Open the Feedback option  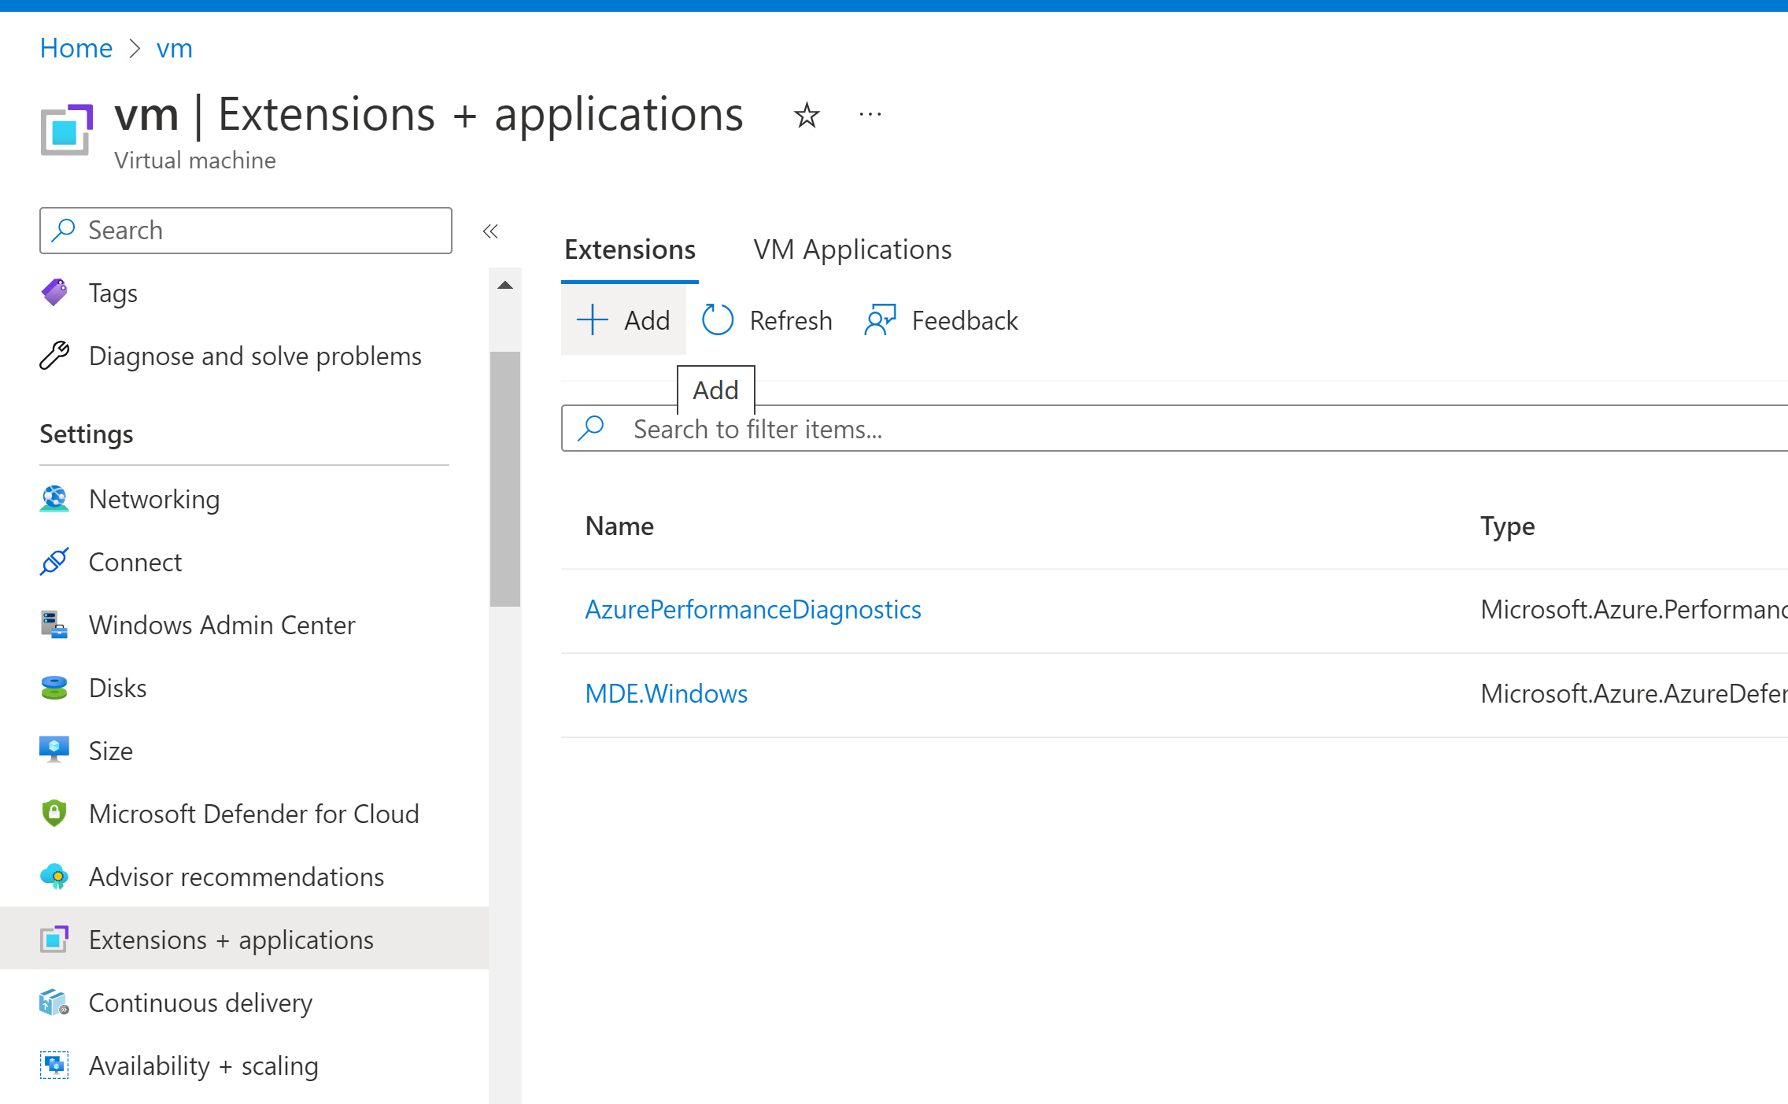939,320
